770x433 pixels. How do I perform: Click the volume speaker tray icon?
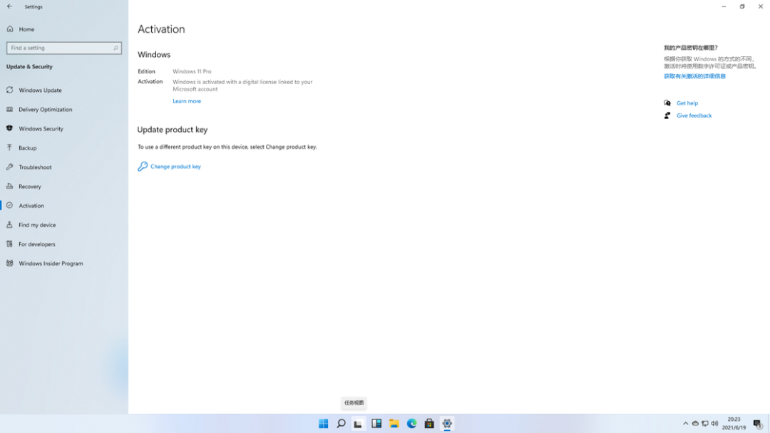tap(715, 424)
